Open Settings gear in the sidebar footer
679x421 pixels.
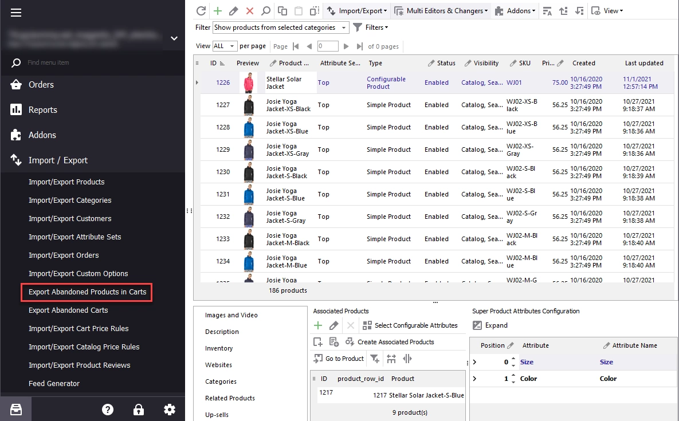(169, 410)
